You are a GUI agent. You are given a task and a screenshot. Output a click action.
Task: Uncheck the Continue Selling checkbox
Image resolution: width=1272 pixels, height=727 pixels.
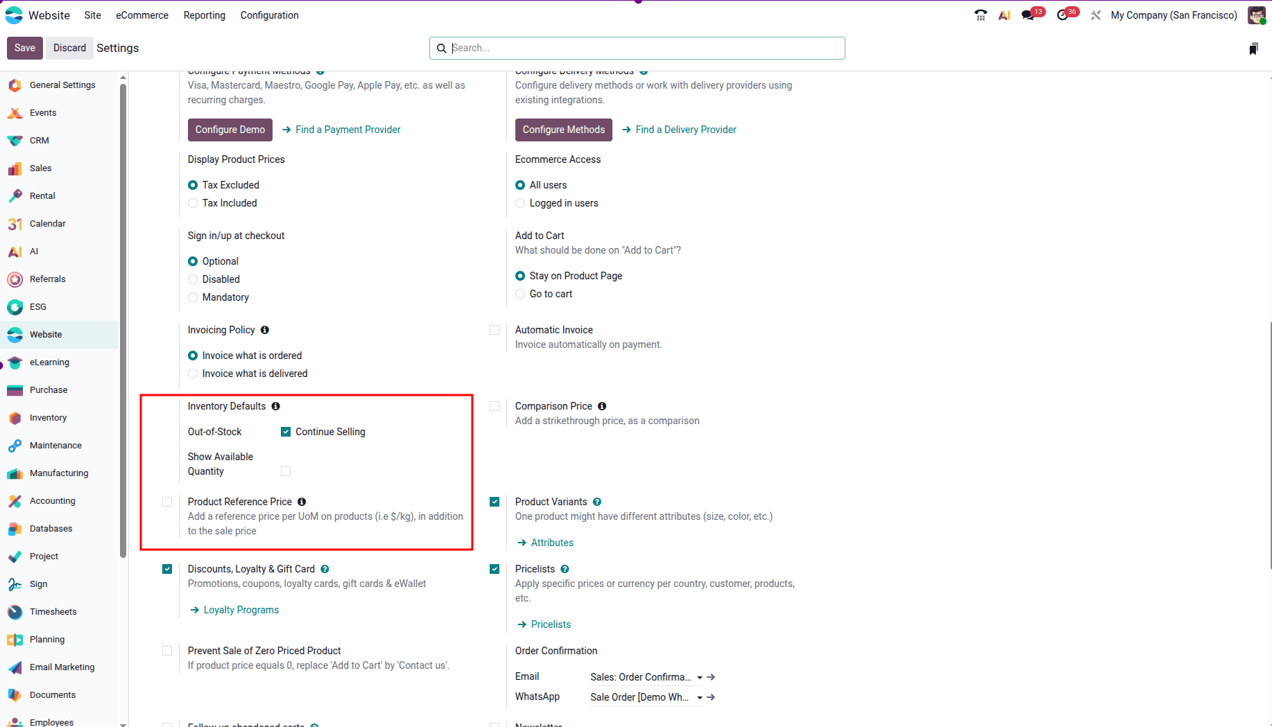(x=286, y=432)
